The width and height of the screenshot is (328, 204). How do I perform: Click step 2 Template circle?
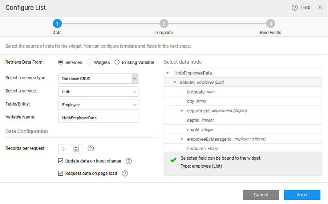[164, 24]
